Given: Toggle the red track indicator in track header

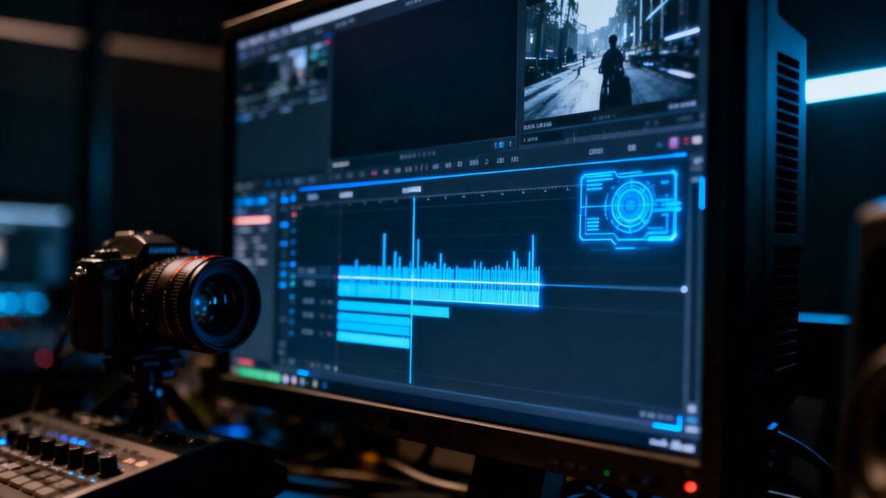Looking at the screenshot, I should click(x=295, y=215).
